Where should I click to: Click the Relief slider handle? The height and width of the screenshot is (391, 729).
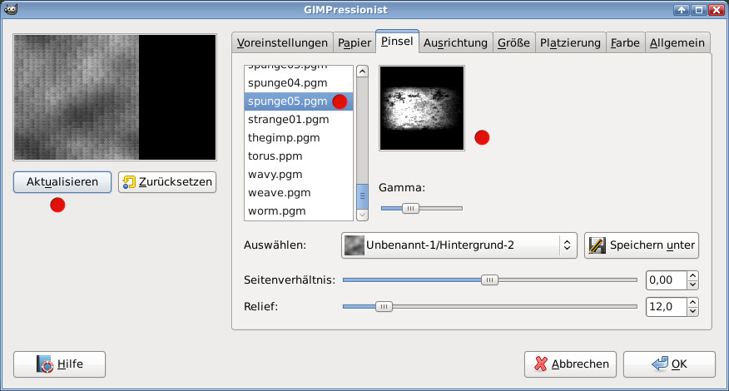click(383, 307)
